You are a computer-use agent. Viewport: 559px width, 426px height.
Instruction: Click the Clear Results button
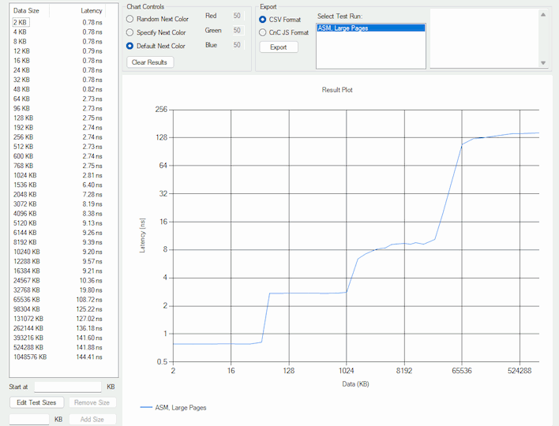(149, 62)
